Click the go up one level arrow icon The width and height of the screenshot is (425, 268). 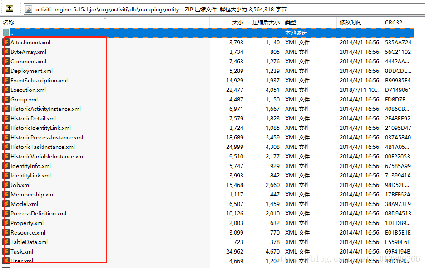[x=10, y=8]
